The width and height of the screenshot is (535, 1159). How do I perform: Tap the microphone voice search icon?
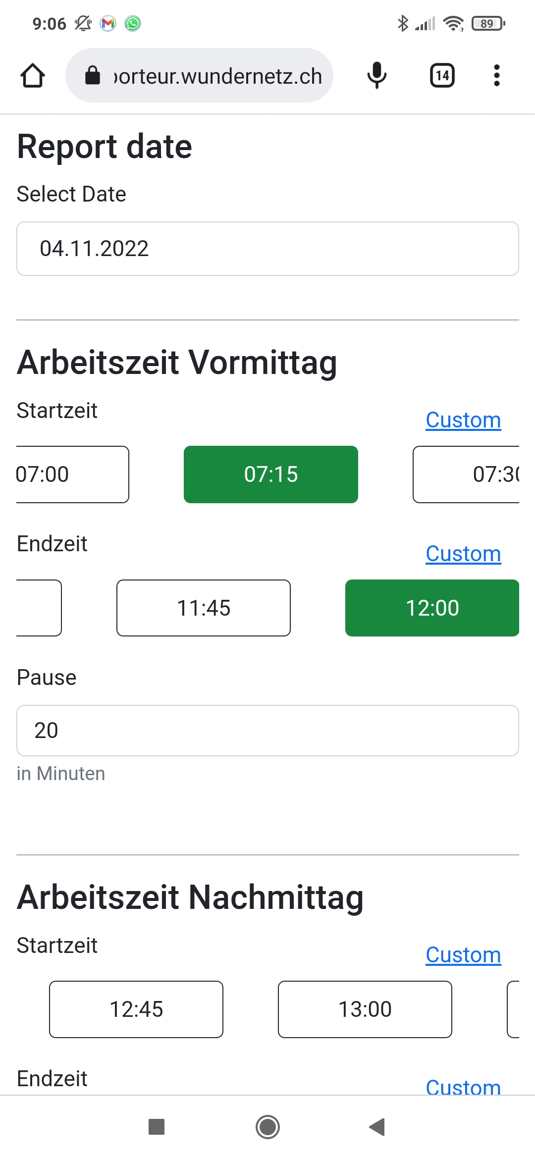click(x=376, y=76)
